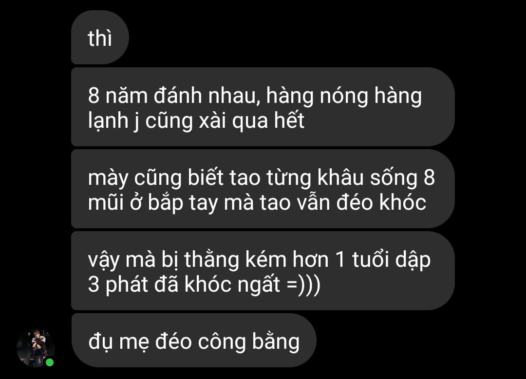Click the text "mũi ở bắp tay"
Viewport: 526px width, 379px height.
pos(152,202)
